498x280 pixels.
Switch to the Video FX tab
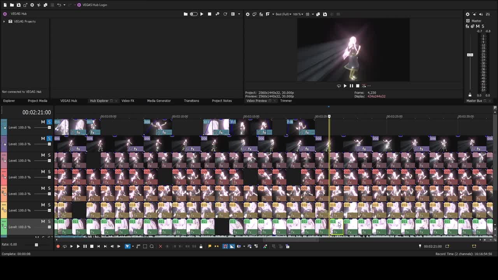[x=128, y=101]
